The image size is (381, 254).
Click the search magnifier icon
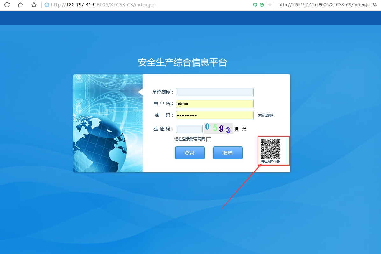tap(375, 5)
